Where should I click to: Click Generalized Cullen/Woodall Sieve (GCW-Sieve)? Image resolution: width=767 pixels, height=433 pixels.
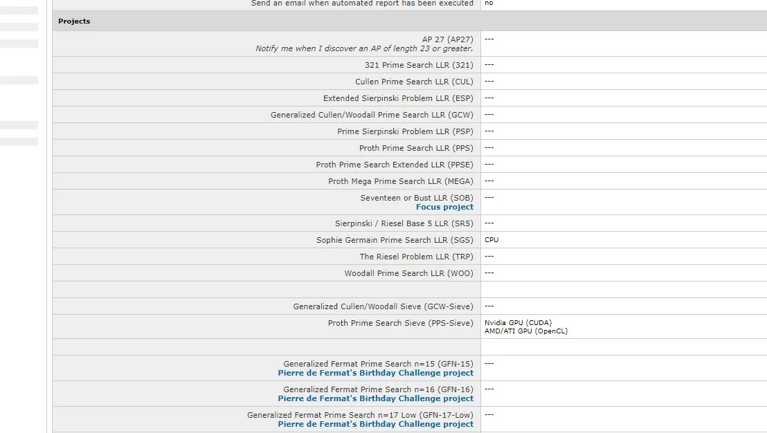[383, 306]
